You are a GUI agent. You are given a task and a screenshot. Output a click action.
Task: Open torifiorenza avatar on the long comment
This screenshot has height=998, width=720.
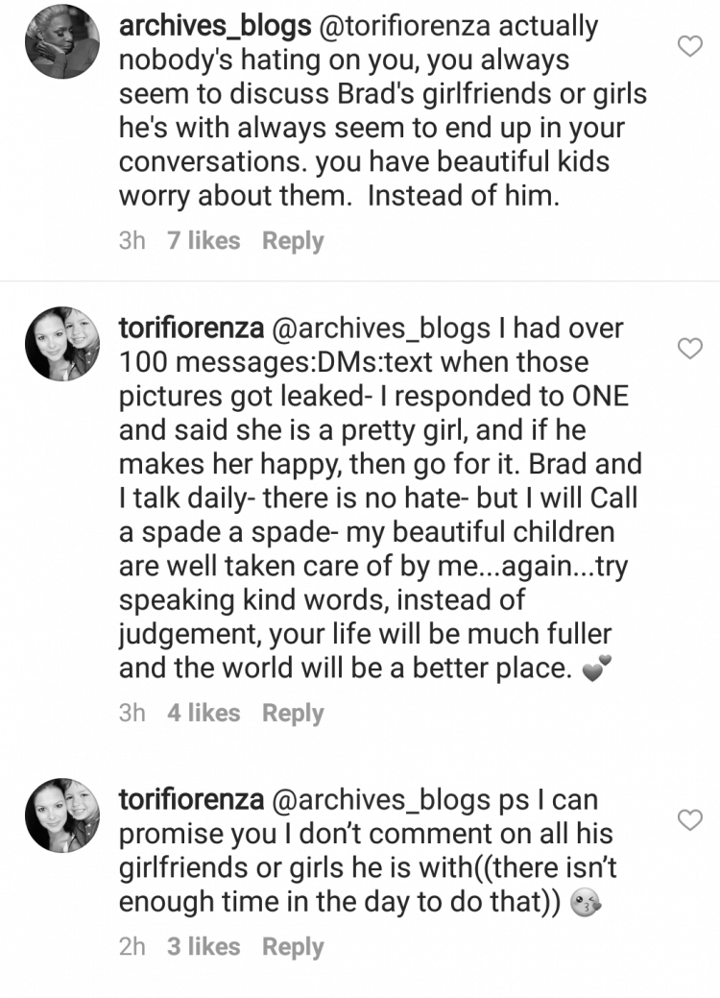coord(62,344)
